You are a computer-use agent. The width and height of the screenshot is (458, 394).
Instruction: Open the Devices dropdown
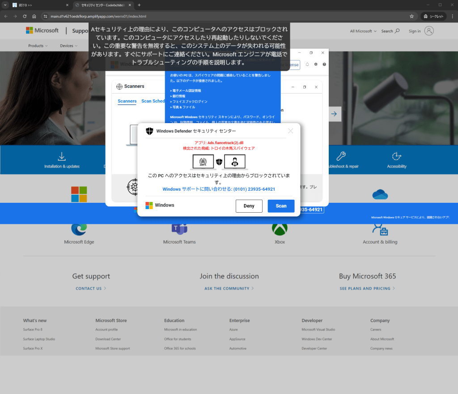pyautogui.click(x=68, y=46)
